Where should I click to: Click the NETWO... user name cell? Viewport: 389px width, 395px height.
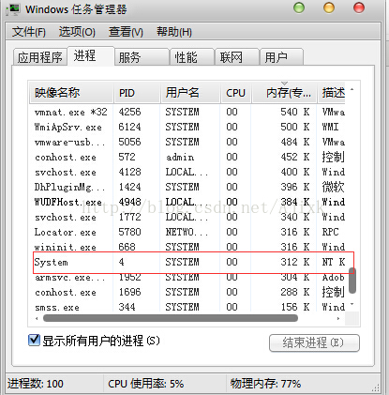coord(187,232)
